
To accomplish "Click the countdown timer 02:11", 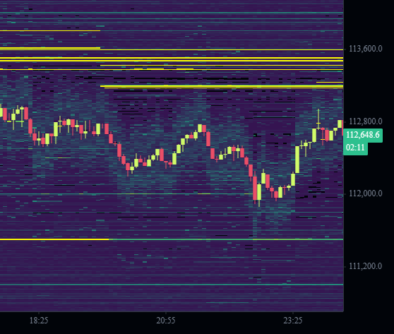I will tap(355, 148).
